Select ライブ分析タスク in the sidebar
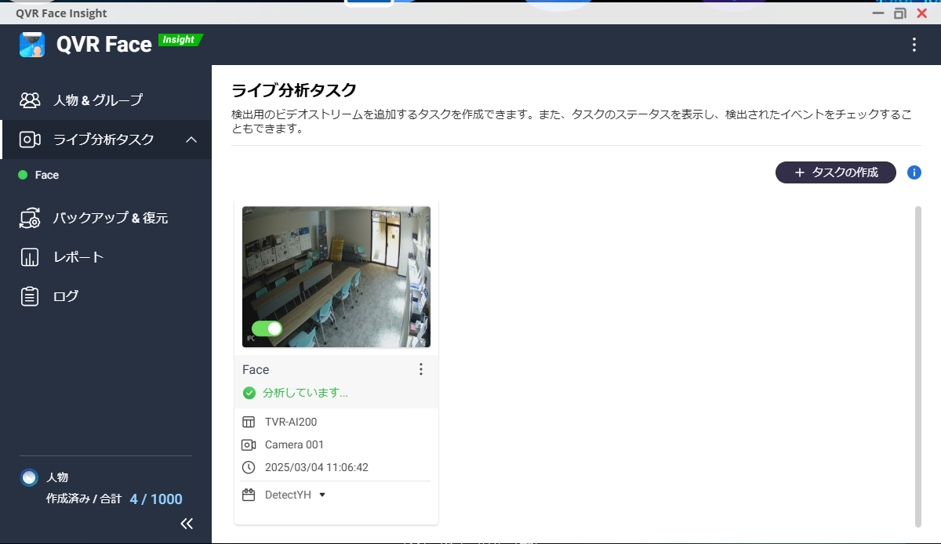941x544 pixels. pos(106,140)
